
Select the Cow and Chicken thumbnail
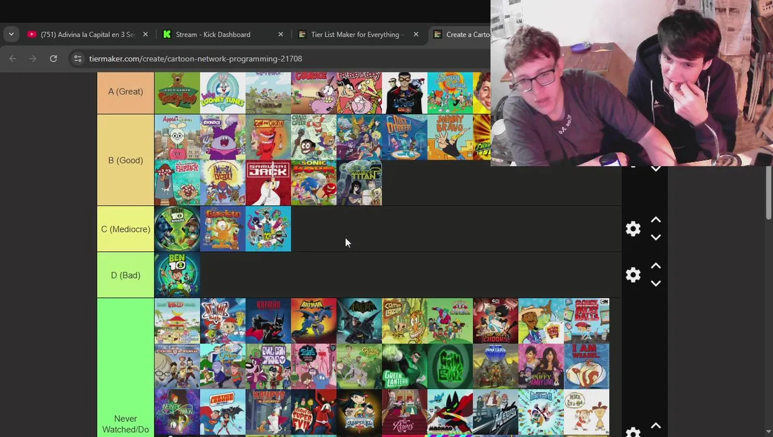[x=268, y=137]
